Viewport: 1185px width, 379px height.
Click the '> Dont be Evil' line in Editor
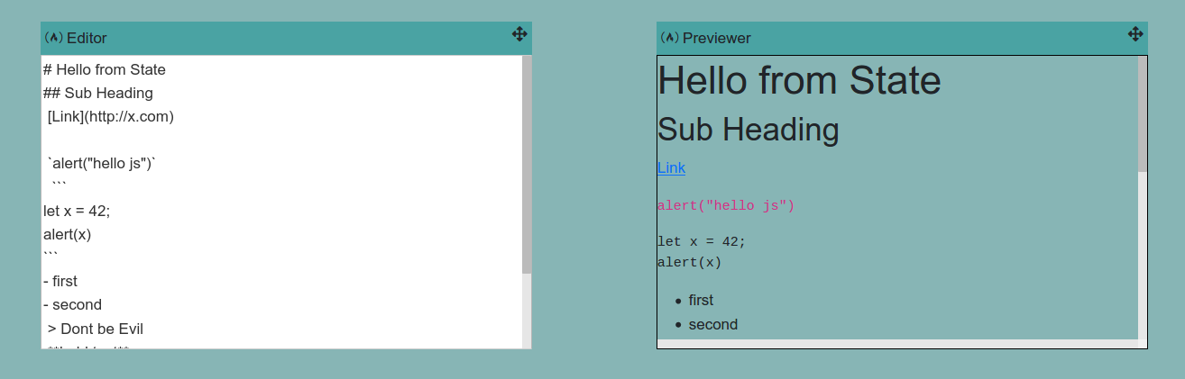coord(96,329)
